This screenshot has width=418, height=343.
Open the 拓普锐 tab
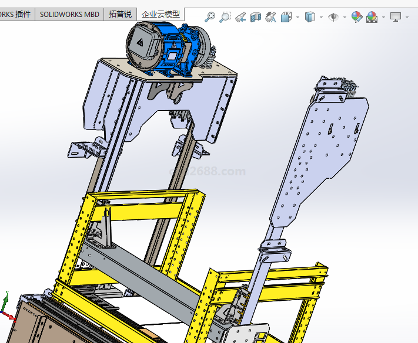(x=121, y=15)
